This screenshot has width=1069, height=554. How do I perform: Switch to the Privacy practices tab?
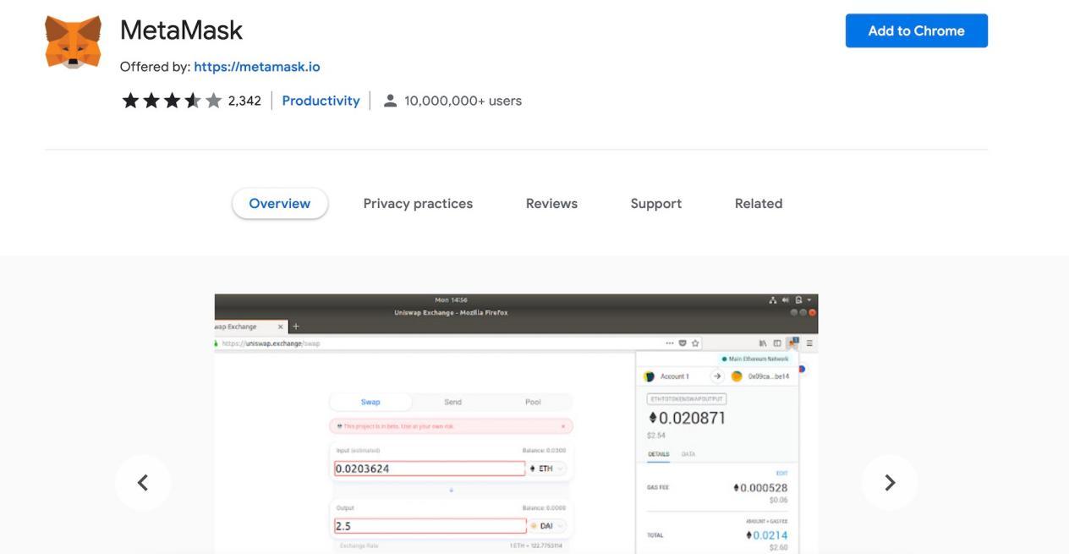click(418, 204)
